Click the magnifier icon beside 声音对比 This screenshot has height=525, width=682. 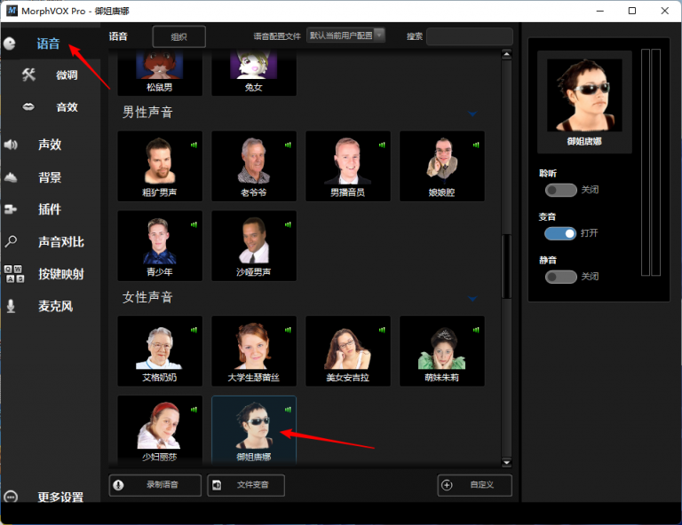coord(11,241)
